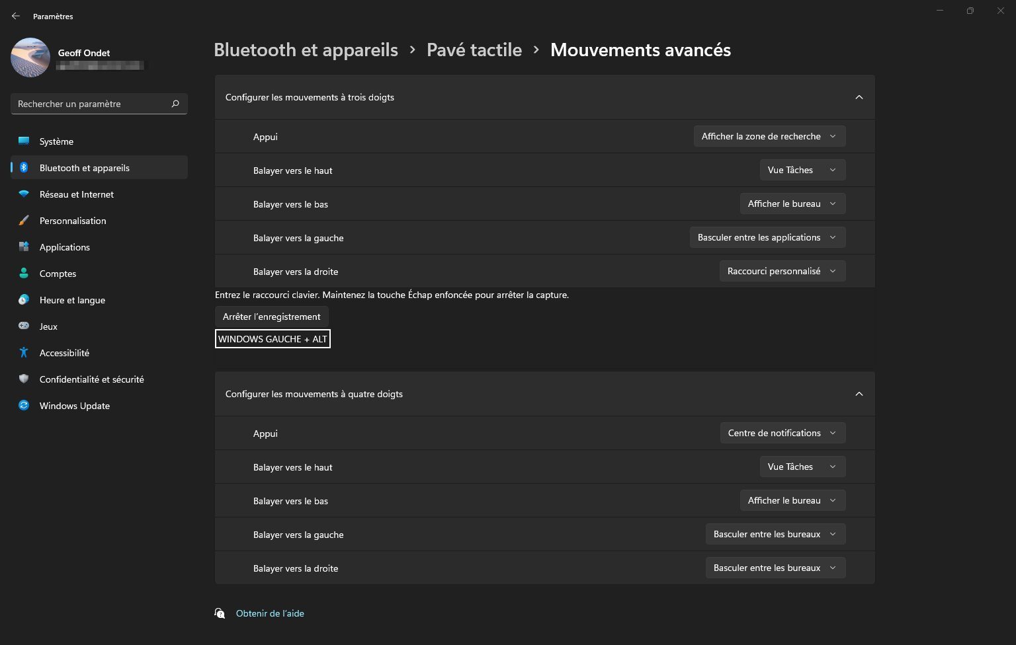This screenshot has width=1016, height=645.
Task: Open Personnalisation via its paintbrush icon
Action: [x=24, y=221]
